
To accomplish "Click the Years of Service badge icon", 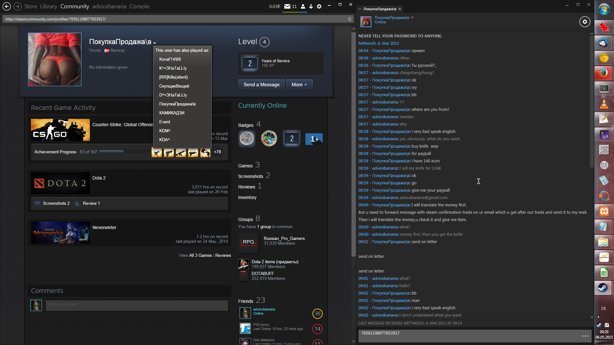I will [x=250, y=63].
